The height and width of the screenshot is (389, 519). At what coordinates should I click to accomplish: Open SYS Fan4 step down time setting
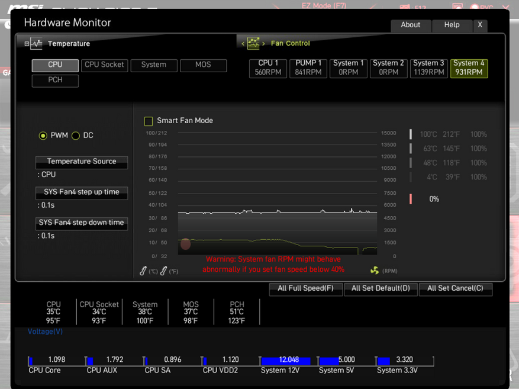[82, 223]
